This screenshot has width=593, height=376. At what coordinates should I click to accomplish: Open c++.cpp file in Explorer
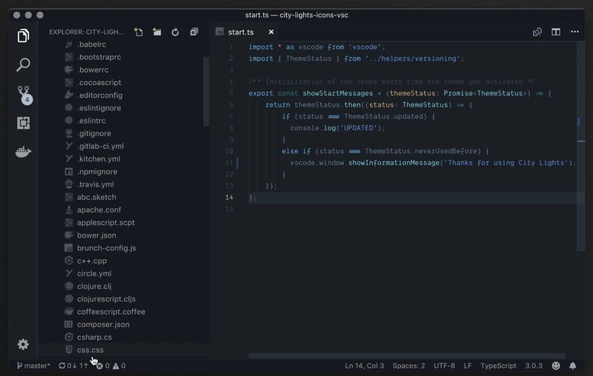pyautogui.click(x=123, y=261)
